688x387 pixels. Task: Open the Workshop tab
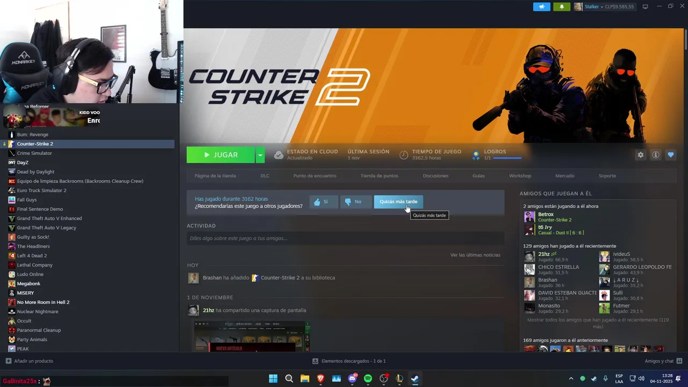(520, 176)
